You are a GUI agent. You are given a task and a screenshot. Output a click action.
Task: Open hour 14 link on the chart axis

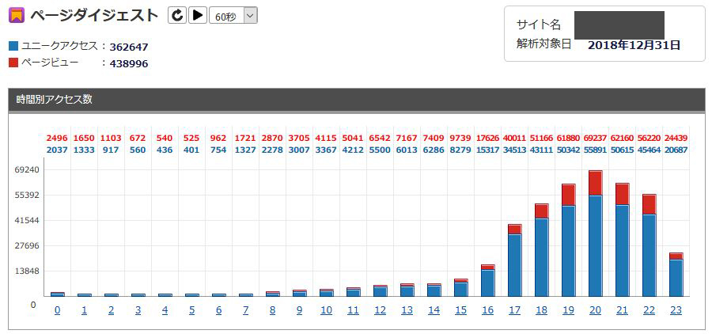click(434, 310)
